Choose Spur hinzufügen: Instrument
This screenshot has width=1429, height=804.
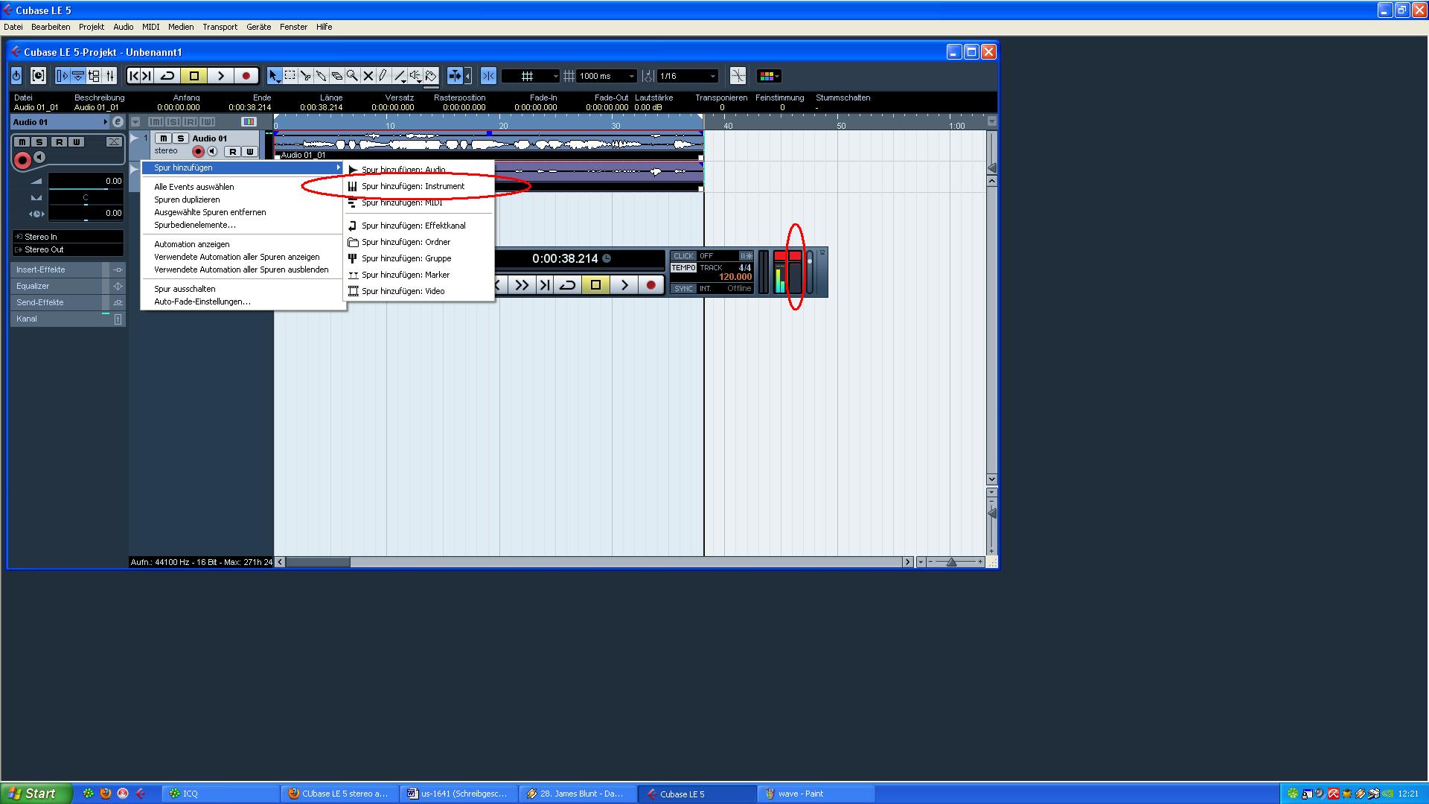point(419,186)
